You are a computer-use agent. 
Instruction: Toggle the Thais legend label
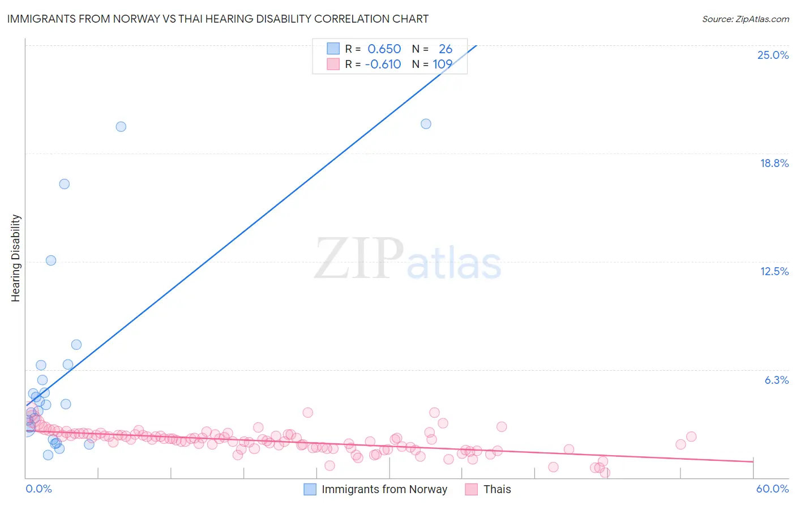point(497,489)
